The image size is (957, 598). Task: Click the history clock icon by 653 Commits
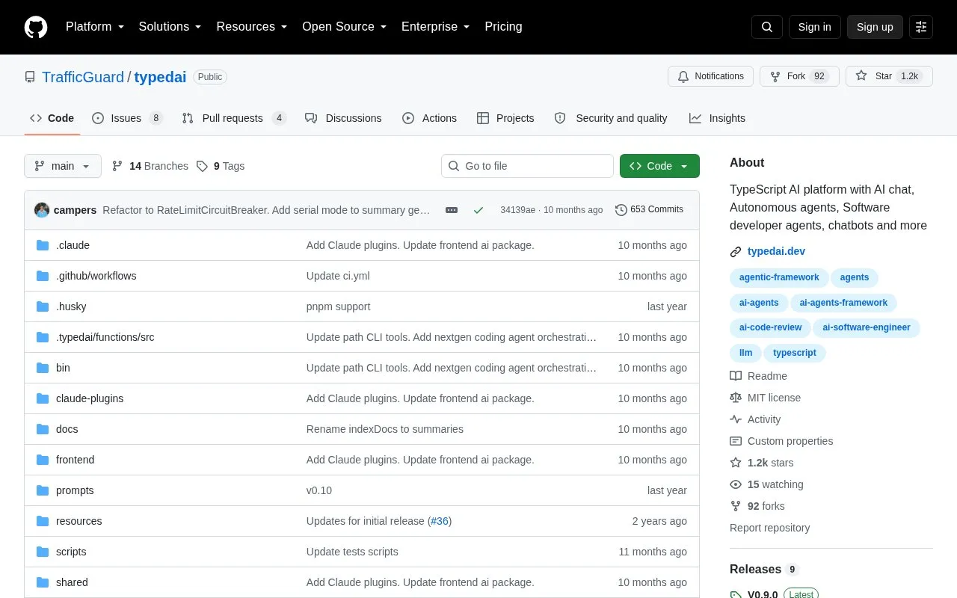click(x=621, y=210)
